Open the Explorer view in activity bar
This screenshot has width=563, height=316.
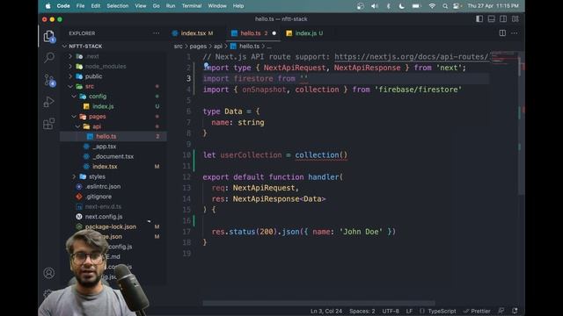point(49,37)
